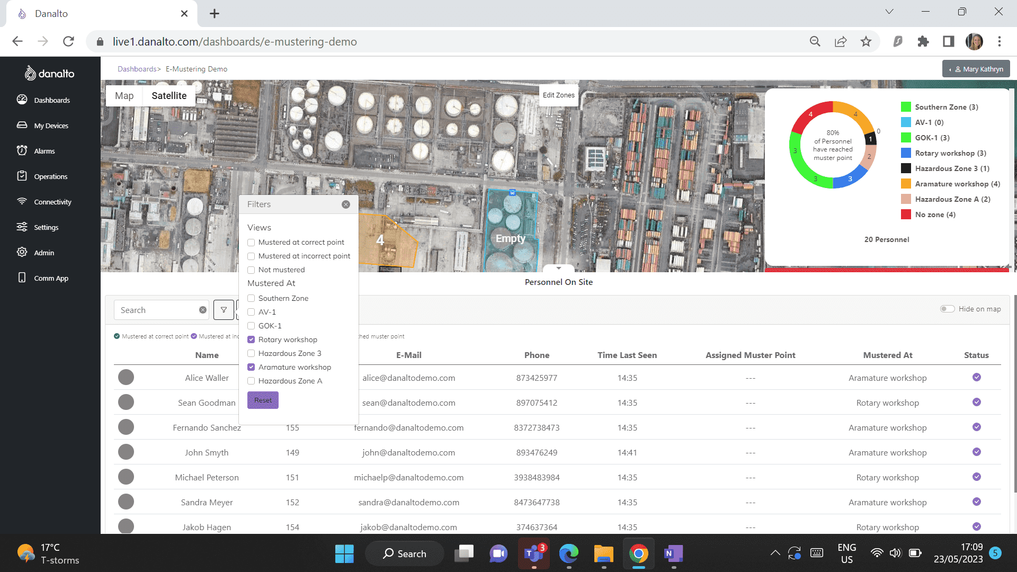
Task: Click the filter funnel button
Action: click(224, 310)
